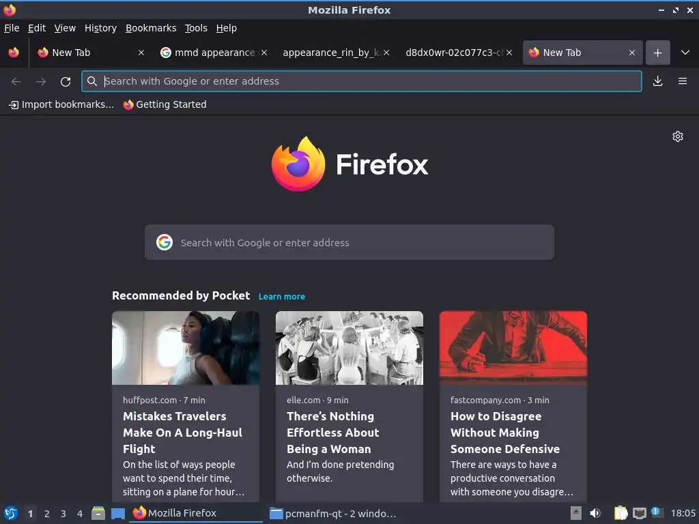Open clipboard manager tray icon
699x524 pixels.
[x=620, y=513]
